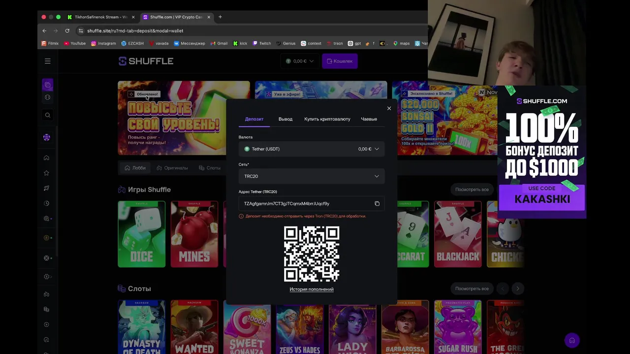Screen dimensions: 630x354
Task: Switch to the Вывод tab
Action: point(285,119)
